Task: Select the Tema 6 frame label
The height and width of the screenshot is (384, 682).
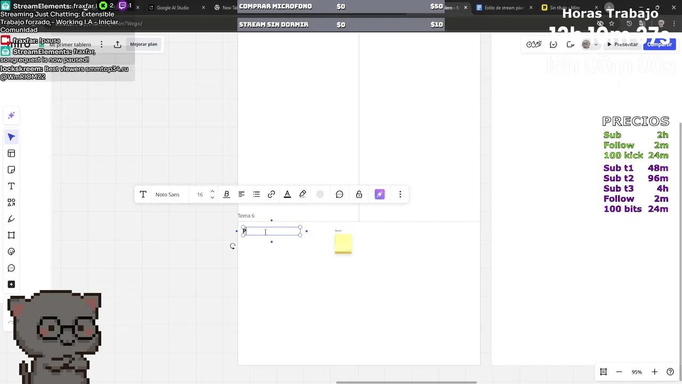Action: [x=246, y=215]
